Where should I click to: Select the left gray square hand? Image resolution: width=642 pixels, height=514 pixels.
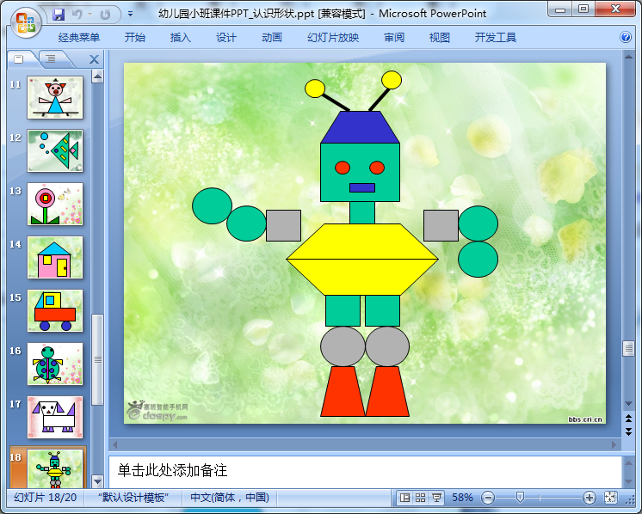pyautogui.click(x=283, y=226)
